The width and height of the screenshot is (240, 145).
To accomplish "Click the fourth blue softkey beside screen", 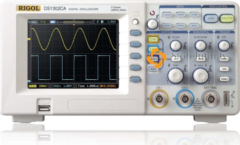I will (x=136, y=68).
